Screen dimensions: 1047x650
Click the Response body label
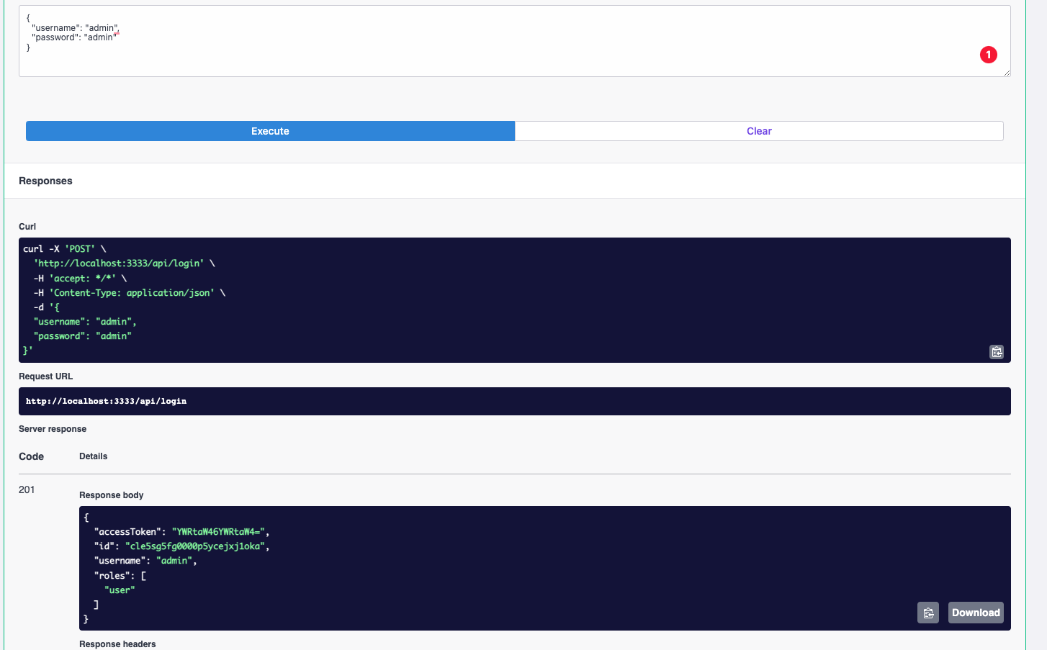(x=111, y=495)
